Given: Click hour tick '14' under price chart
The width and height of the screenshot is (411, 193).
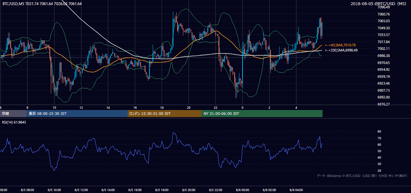Looking at the screenshot, I should pos(108,108).
